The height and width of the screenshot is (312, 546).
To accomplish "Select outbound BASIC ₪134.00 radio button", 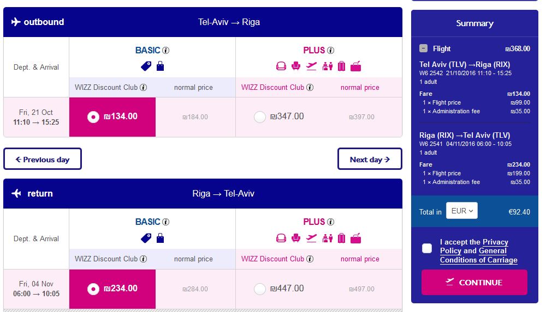I will 93,117.
